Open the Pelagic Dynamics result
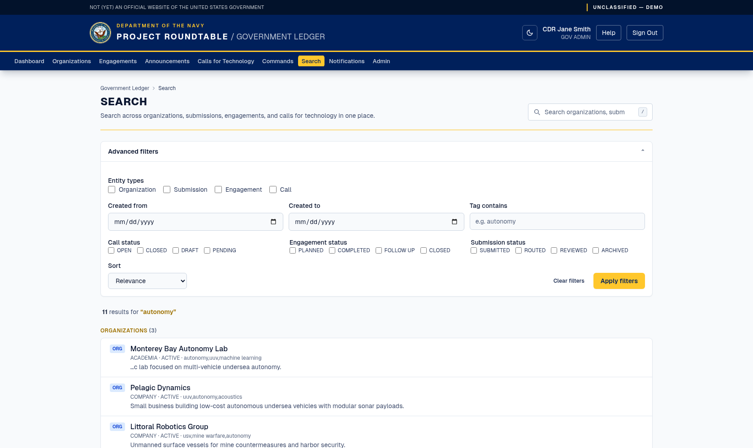The width and height of the screenshot is (753, 448). 376,396
